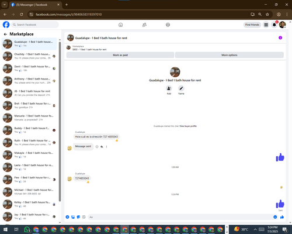Open Manuela conversation in the list
Screen dimensions: 292x234
pyautogui.click(x=29, y=118)
